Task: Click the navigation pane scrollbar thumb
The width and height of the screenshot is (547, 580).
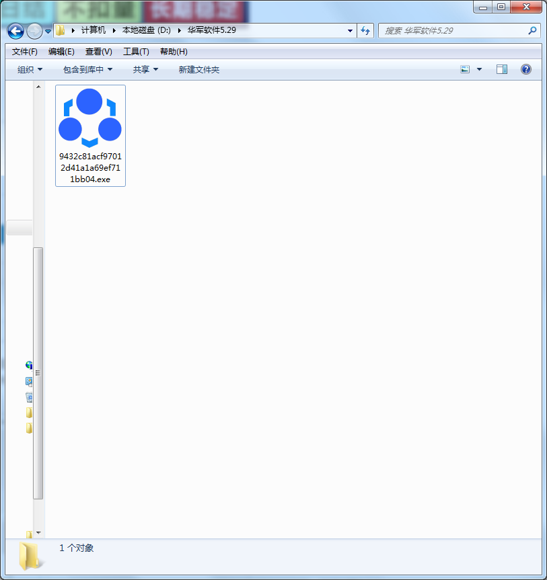Action: pos(38,373)
